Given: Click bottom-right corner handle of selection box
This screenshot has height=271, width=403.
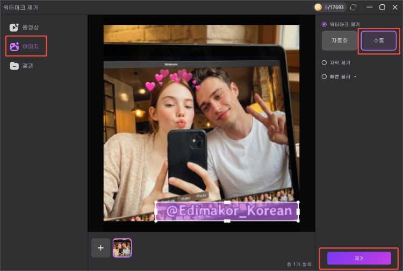Looking at the screenshot, I should click(298, 220).
